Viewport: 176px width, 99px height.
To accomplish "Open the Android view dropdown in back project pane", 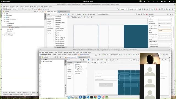I will click(7, 12).
